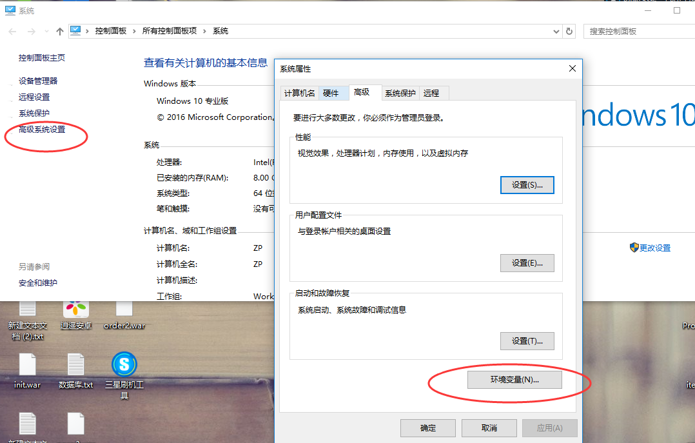Click user profiles 设置(E)... button
Screen dimensions: 695x443
[x=527, y=263]
